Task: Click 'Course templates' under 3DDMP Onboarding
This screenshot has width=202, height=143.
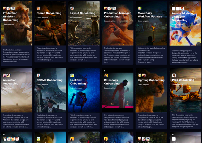Action: pyautogui.click(x=42, y=85)
